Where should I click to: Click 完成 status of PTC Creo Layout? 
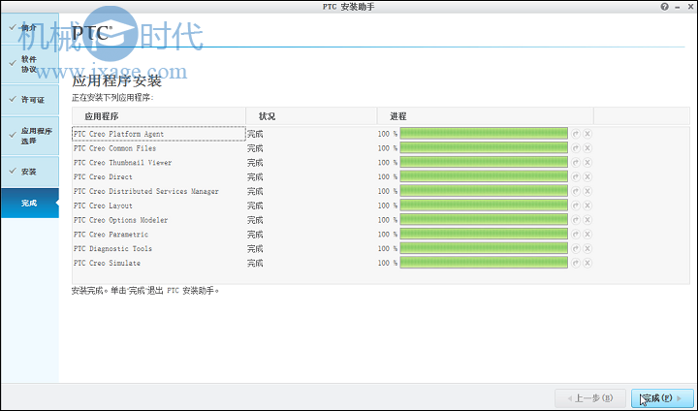pyautogui.click(x=255, y=205)
